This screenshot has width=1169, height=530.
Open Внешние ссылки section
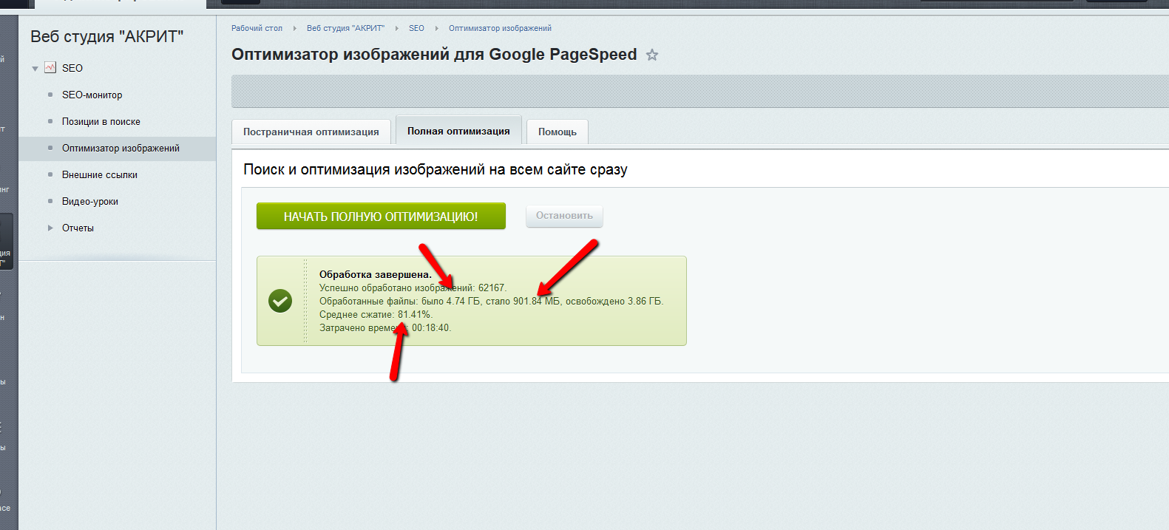pyautogui.click(x=100, y=174)
